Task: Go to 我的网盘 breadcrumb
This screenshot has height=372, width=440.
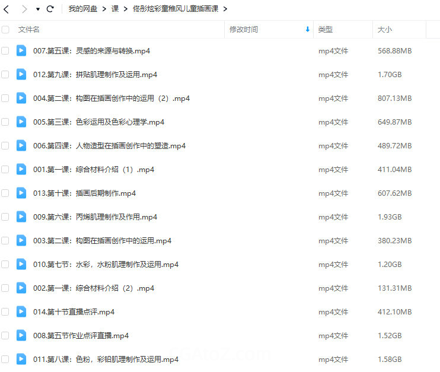Action: [x=82, y=9]
